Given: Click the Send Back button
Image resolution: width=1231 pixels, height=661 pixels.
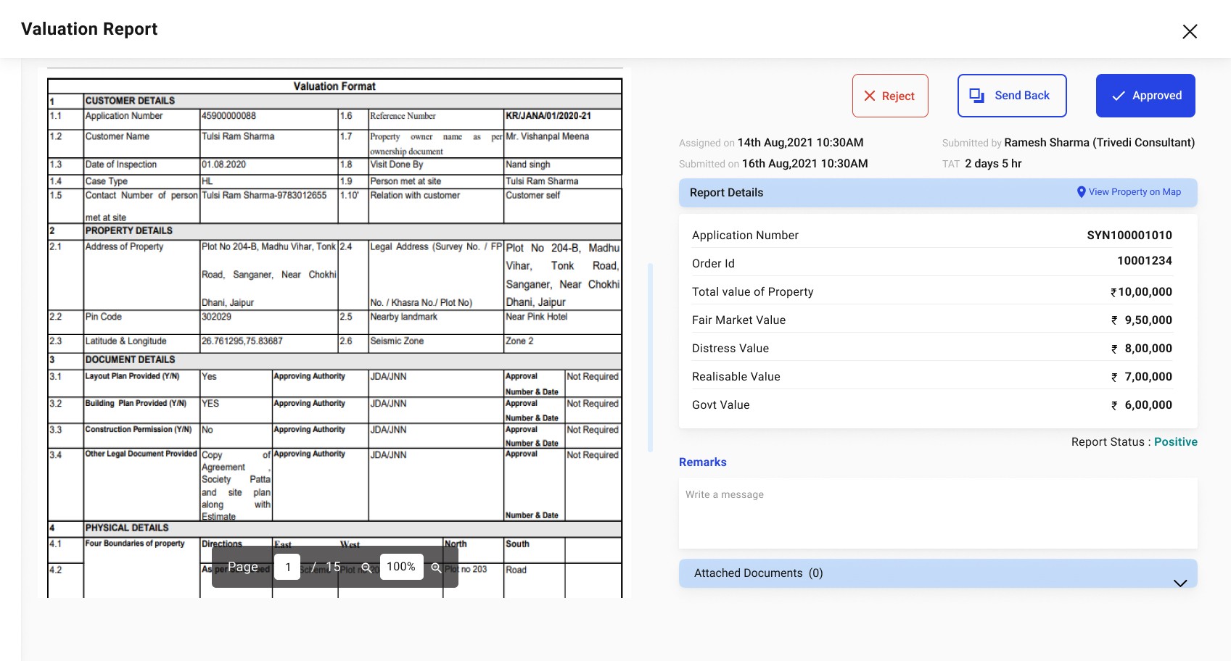Looking at the screenshot, I should click(1012, 96).
